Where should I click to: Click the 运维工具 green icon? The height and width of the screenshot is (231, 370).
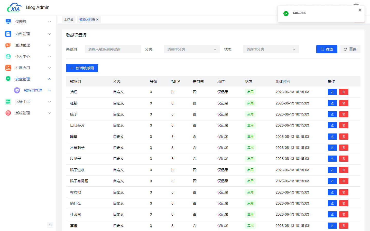click(x=8, y=102)
